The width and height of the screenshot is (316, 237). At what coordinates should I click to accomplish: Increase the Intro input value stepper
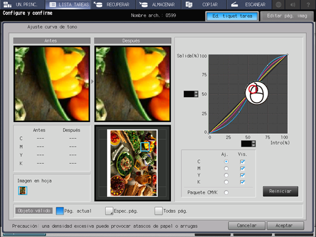[253, 142]
